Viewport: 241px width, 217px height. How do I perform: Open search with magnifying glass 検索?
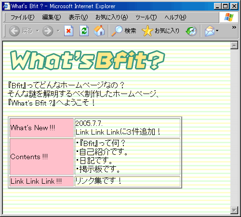click(x=124, y=30)
